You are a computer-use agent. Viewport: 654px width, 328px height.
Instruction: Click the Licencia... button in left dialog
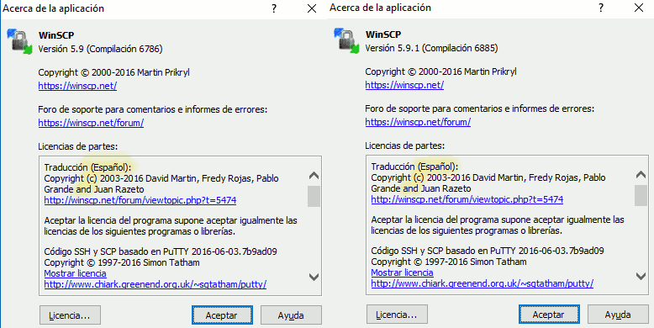pos(70,315)
